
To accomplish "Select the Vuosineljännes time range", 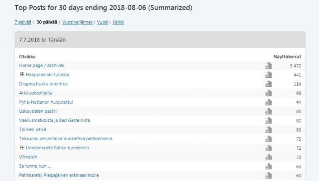I will coord(77,22).
